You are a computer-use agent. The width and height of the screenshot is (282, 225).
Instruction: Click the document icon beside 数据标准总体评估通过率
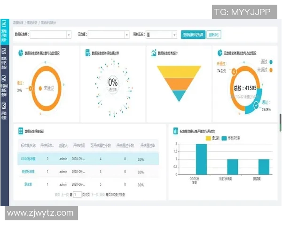87,53
